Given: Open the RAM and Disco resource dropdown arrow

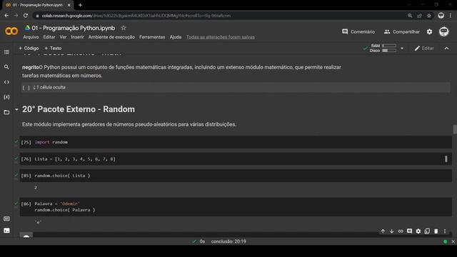Looking at the screenshot, I should coord(402,48).
